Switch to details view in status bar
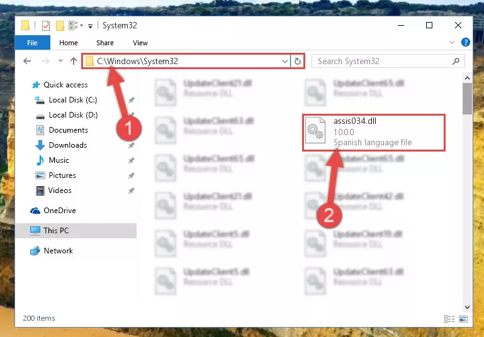 pos(449,319)
